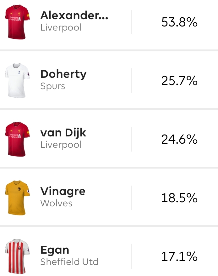Image resolution: width=218 pixels, height=276 pixels.
Task: Open Egan player name
Action: coord(55,250)
